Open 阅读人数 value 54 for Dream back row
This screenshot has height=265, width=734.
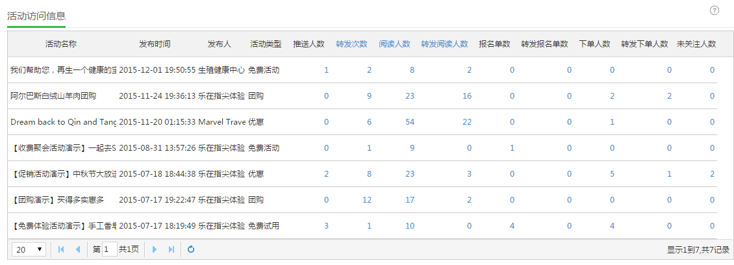[409, 122]
